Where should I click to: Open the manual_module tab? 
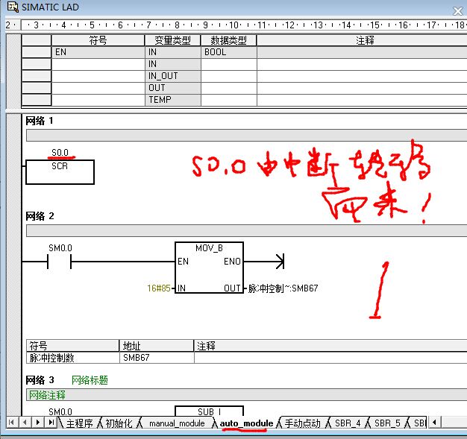click(x=177, y=423)
